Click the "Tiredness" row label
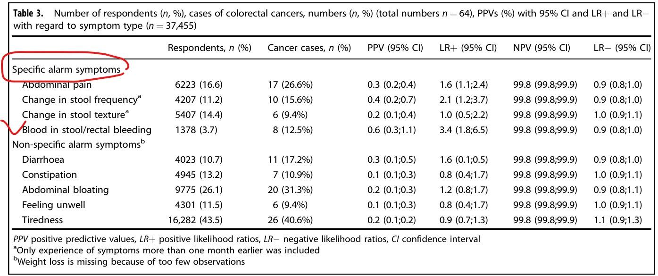The width and height of the screenshot is (658, 276). point(42,220)
